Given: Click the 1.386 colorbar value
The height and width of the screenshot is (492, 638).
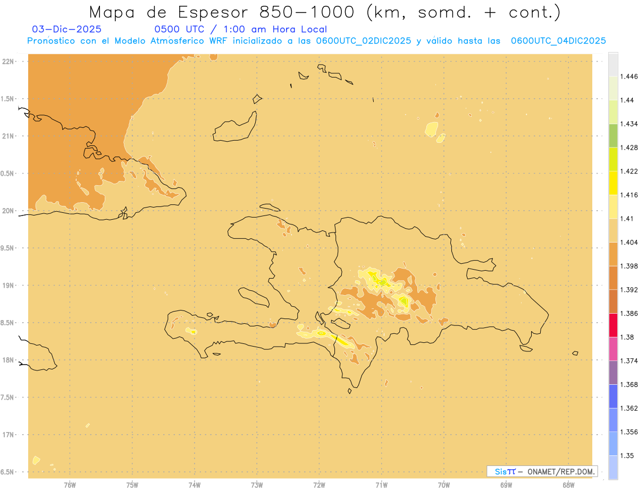Looking at the screenshot, I should coord(629,313).
